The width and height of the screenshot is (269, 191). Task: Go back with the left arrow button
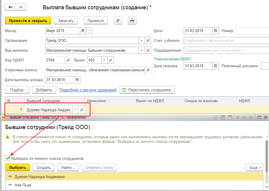10,7
